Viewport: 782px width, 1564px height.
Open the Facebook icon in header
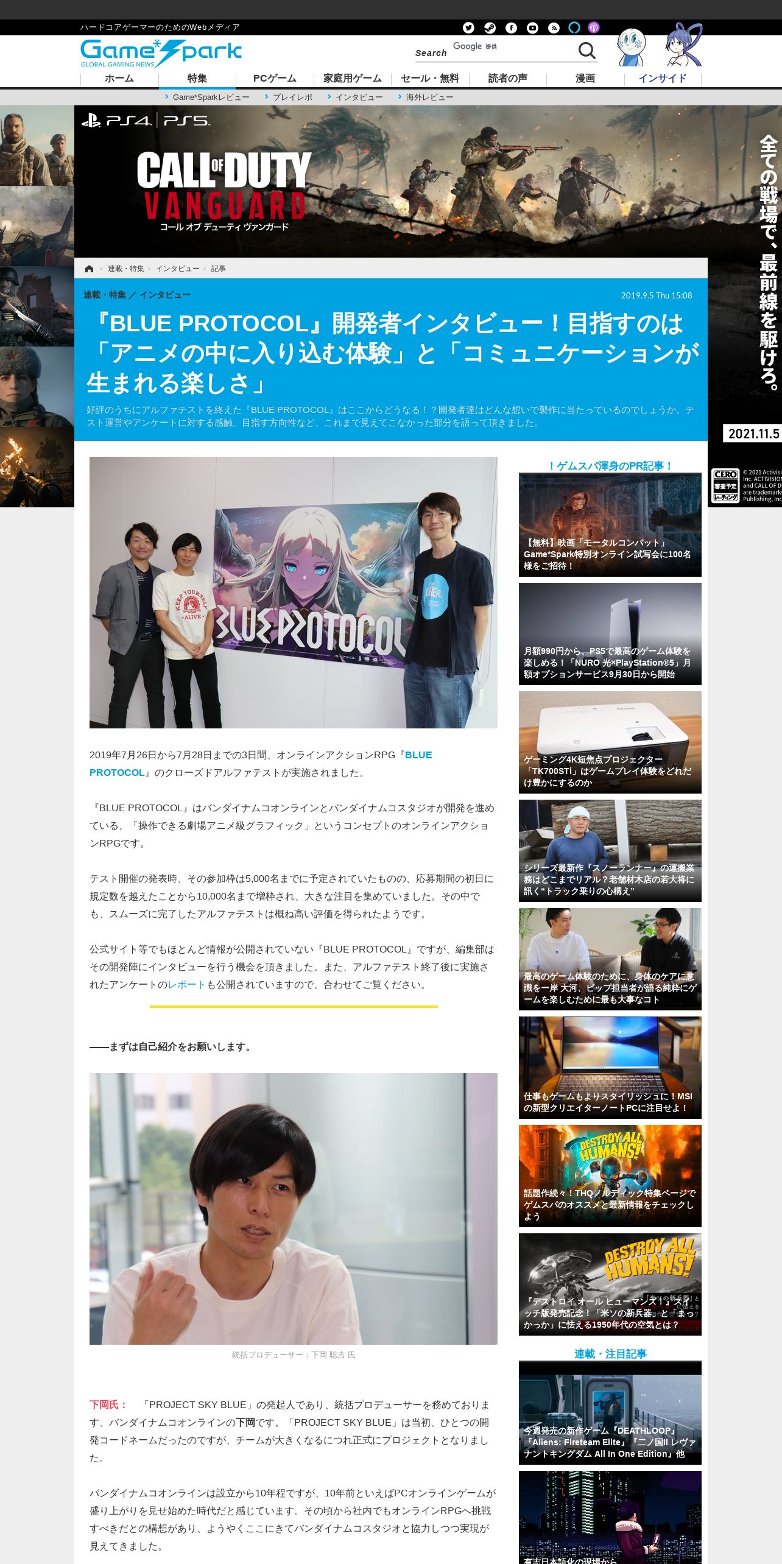[511, 27]
